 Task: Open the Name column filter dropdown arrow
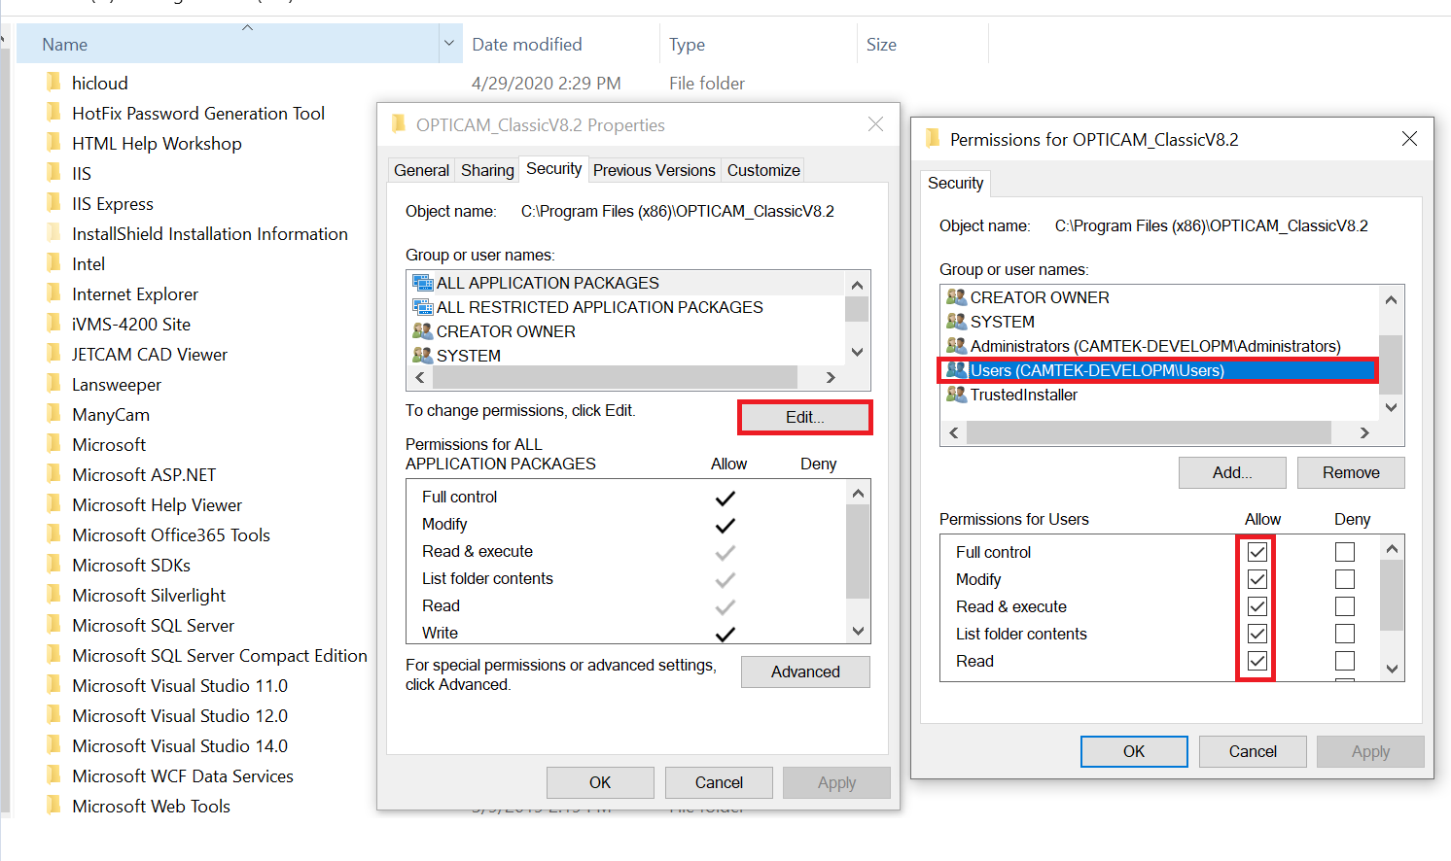tap(449, 44)
